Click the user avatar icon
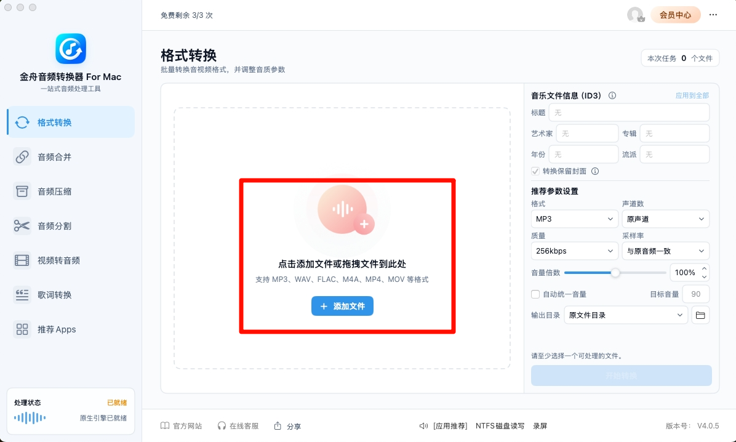Viewport: 736px width, 442px height. [x=636, y=15]
